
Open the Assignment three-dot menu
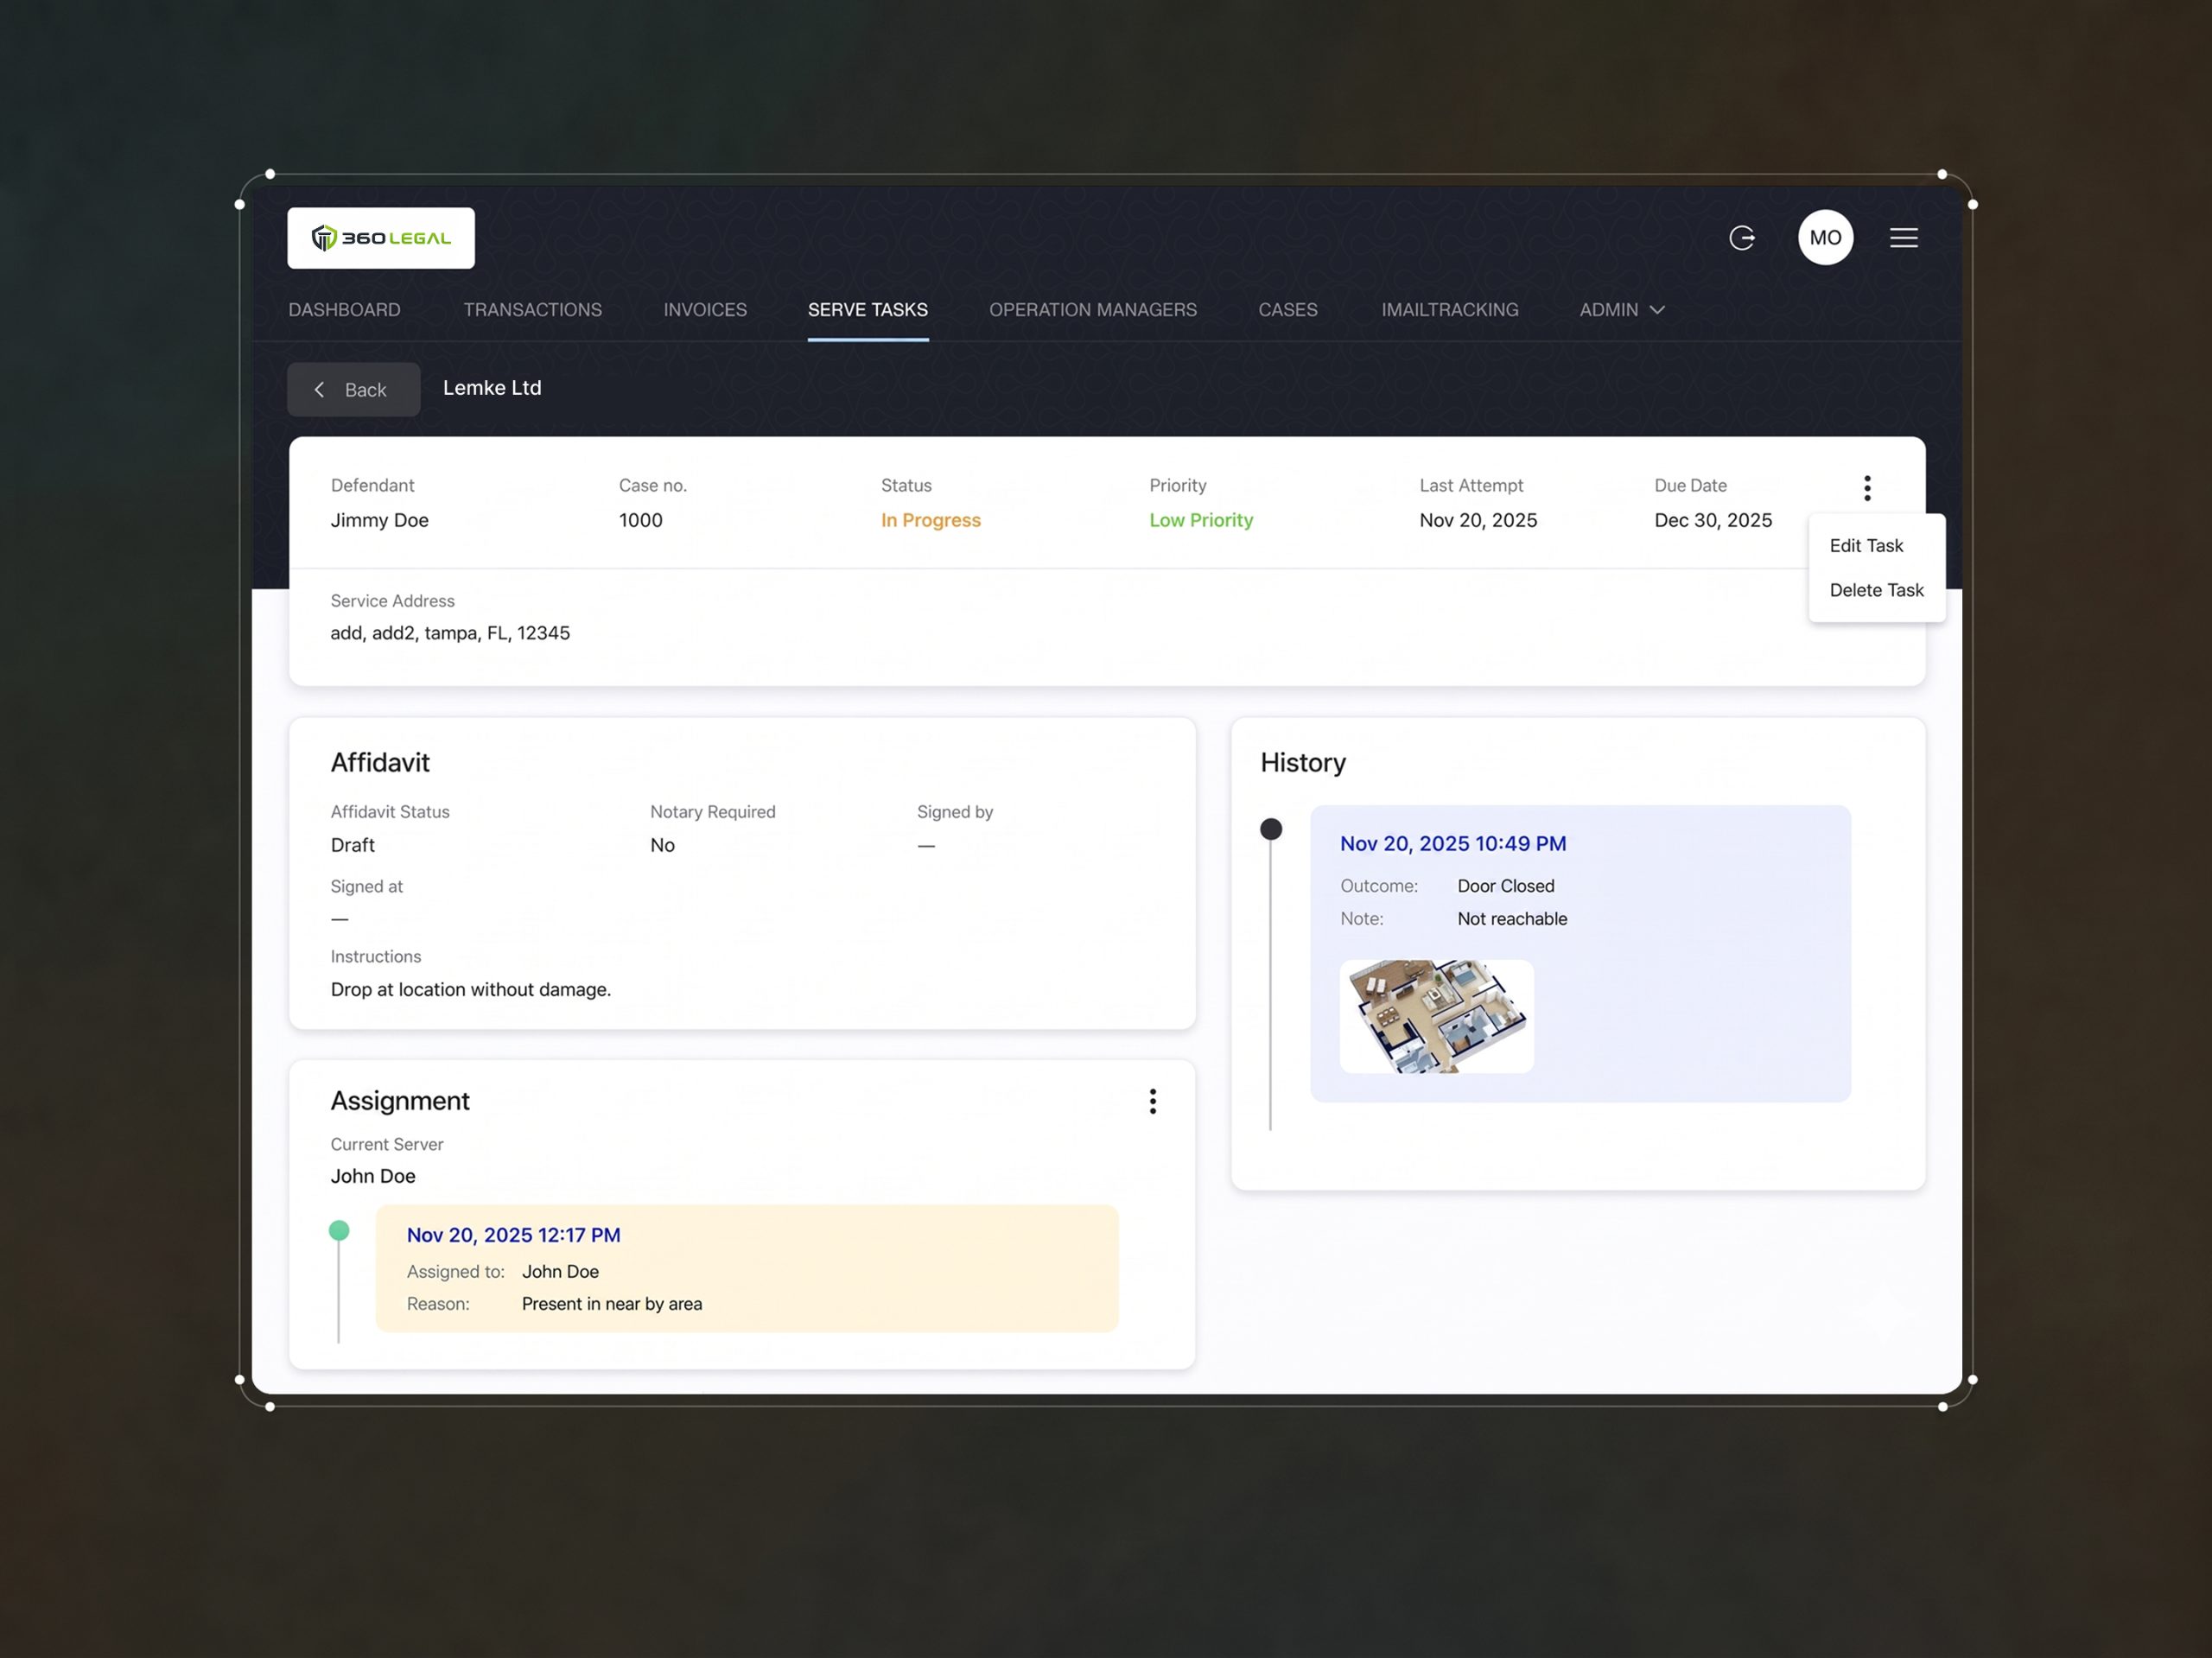coord(1152,1101)
